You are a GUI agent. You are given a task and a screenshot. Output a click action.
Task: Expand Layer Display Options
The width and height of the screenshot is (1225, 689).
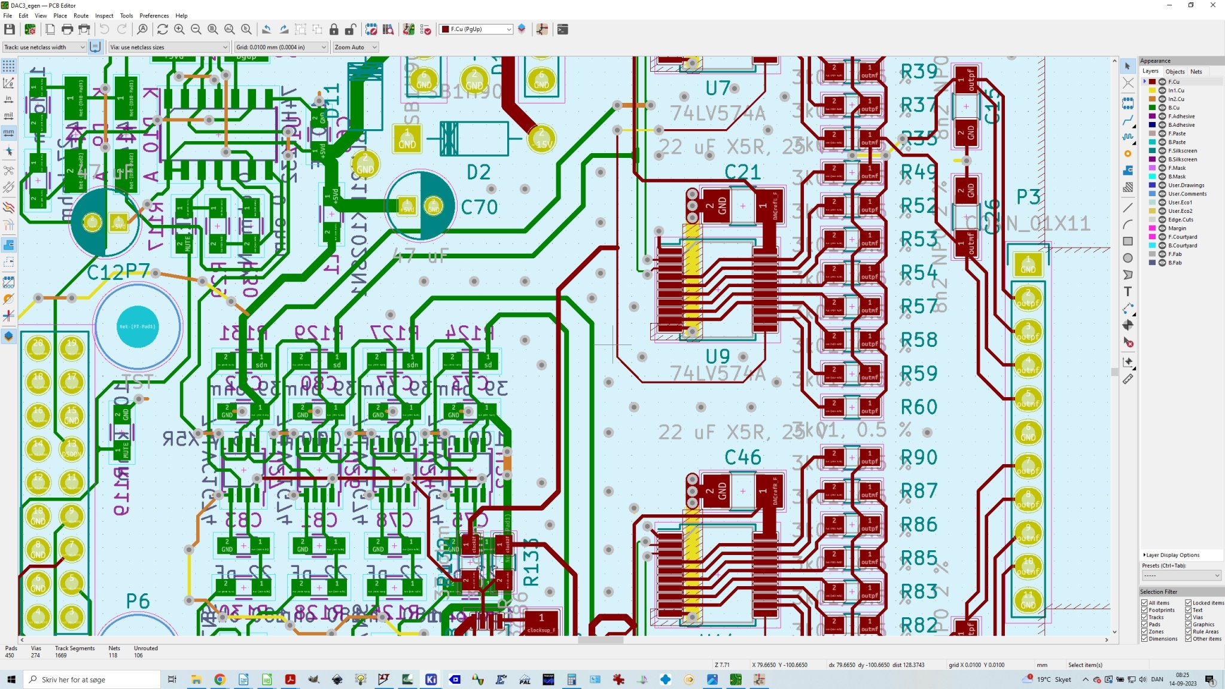(x=1172, y=555)
